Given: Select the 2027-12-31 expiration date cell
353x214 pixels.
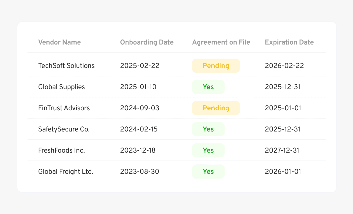Looking at the screenshot, I should click(282, 150).
